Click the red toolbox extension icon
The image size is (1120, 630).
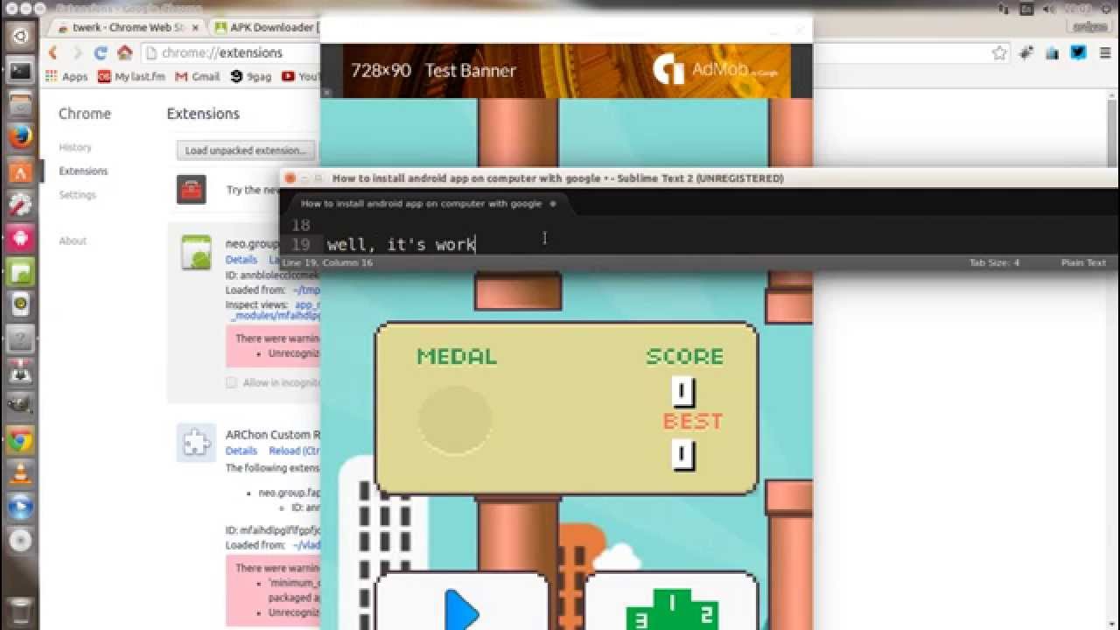[x=191, y=189]
